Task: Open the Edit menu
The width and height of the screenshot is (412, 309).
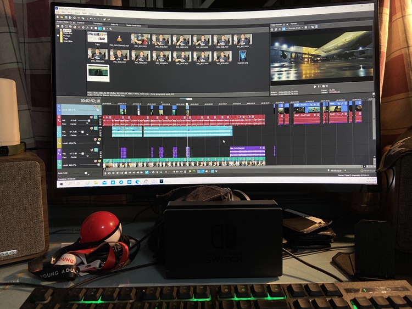Action: tap(64, 12)
